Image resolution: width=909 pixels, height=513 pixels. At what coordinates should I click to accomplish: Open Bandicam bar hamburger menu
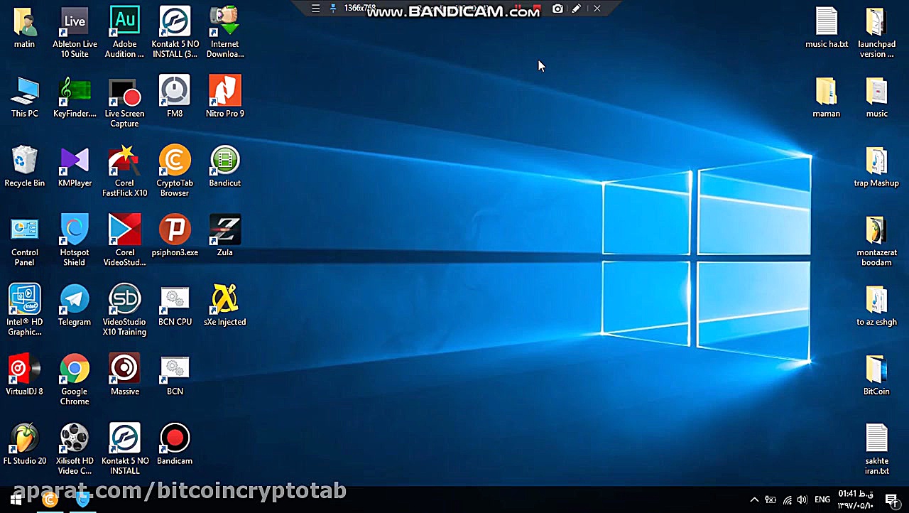pos(315,9)
